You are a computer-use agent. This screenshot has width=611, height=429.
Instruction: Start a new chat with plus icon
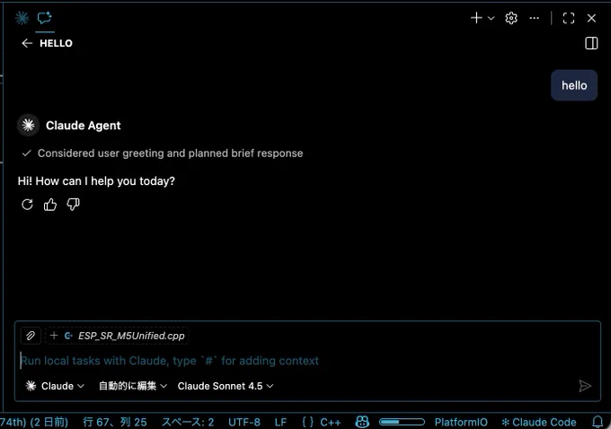(476, 18)
